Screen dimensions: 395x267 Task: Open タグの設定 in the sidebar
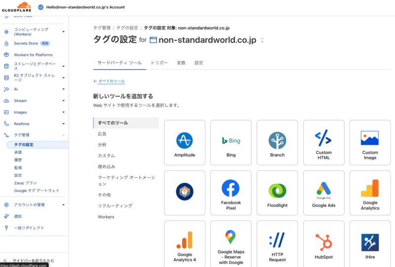tap(38, 144)
